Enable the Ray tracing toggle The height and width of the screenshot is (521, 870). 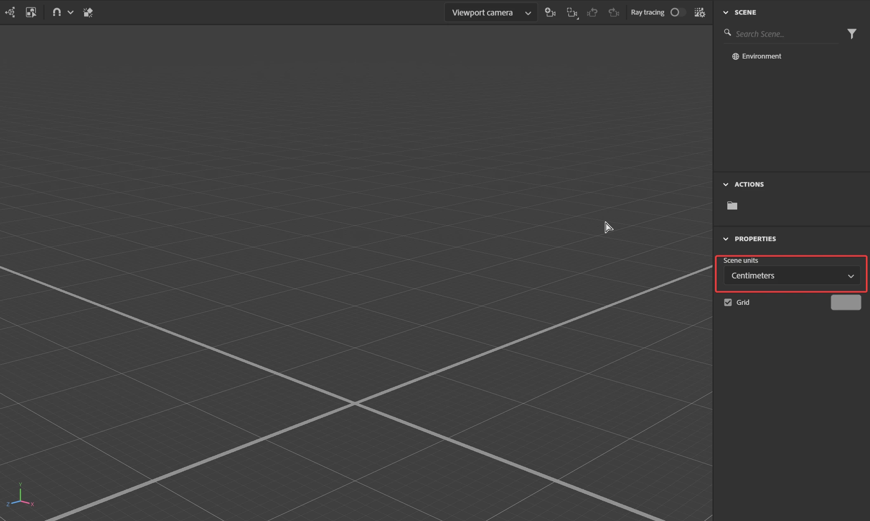tap(677, 12)
